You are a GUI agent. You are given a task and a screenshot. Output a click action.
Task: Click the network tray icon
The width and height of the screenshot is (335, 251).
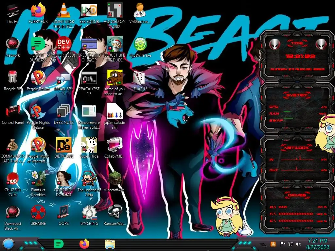(291, 244)
